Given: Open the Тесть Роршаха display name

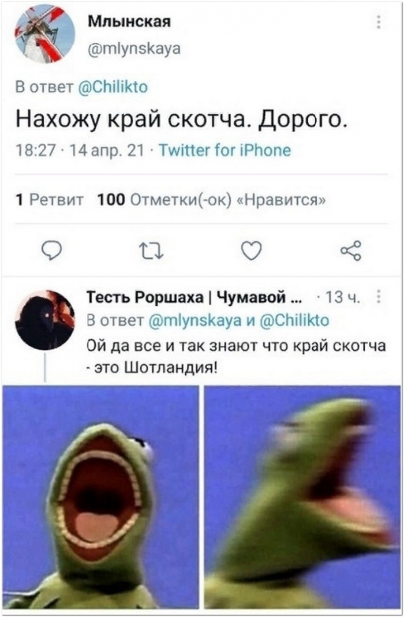Looking at the screenshot, I should click(194, 297).
